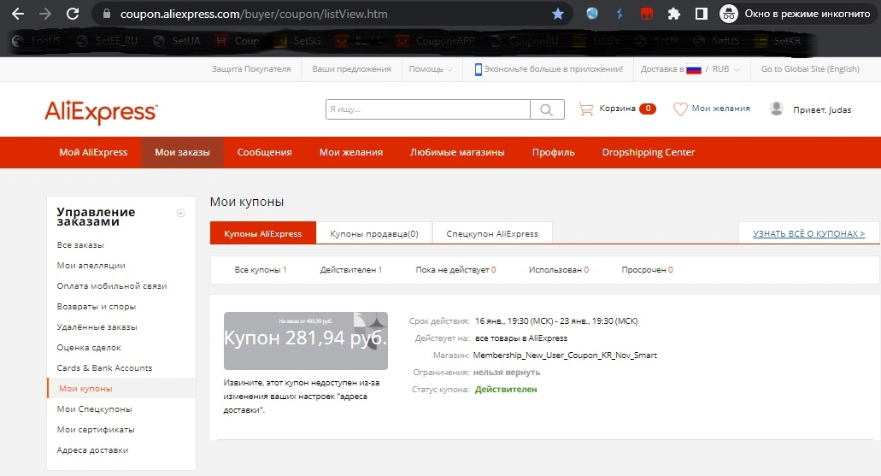
Task: Open the Dropshipping Center menu item
Action: [649, 152]
